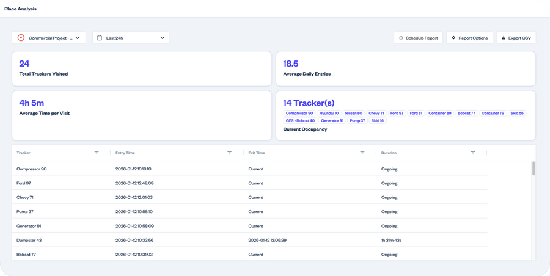Click the Skid 16 occupancy tag
This screenshot has width=550, height=276.
[378, 120]
